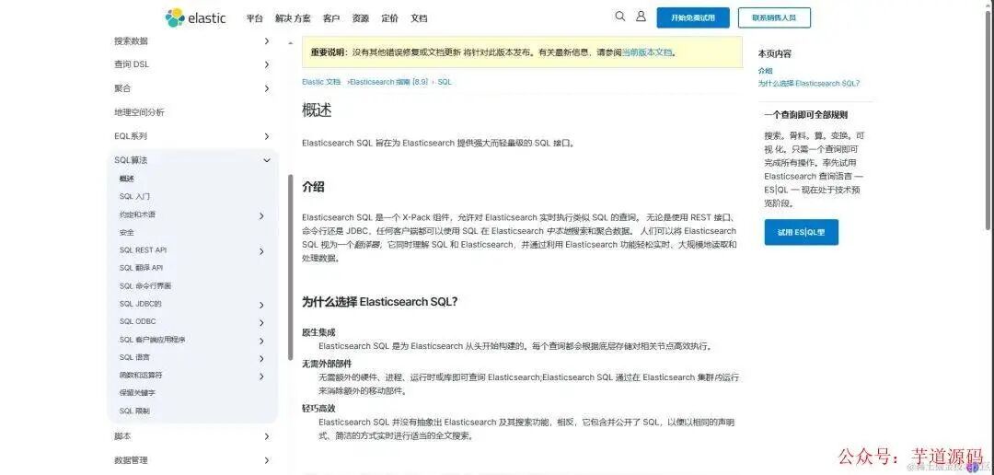
Task: Click the 本页内容 heading
Action: (774, 54)
